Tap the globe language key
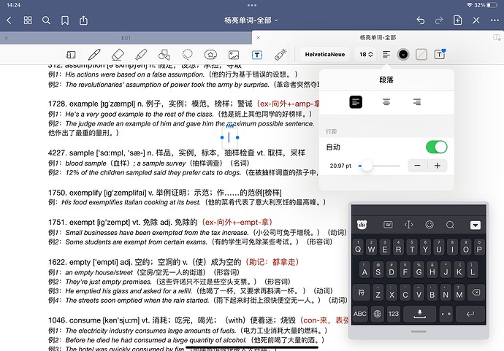The width and height of the screenshot is (504, 351). pos(378,314)
